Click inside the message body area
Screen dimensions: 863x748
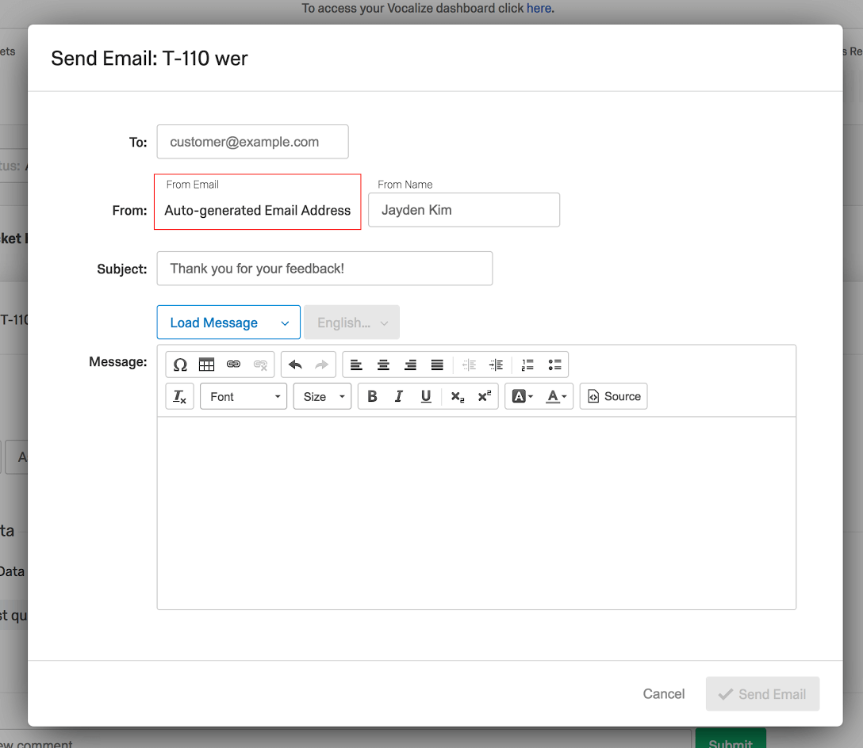point(477,513)
